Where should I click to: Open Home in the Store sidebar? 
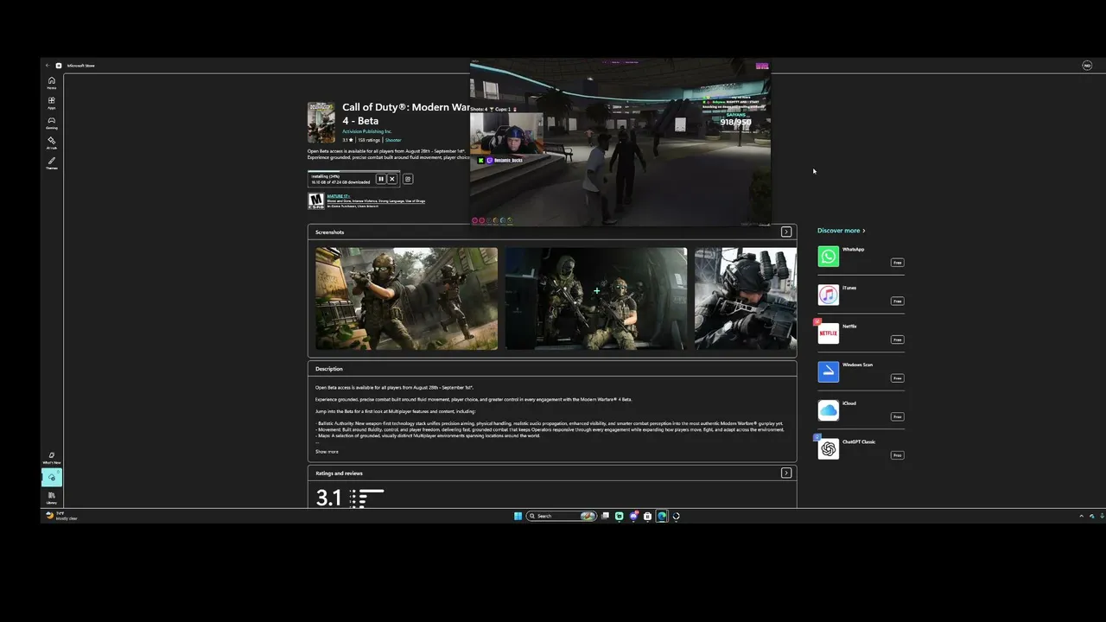pos(51,83)
